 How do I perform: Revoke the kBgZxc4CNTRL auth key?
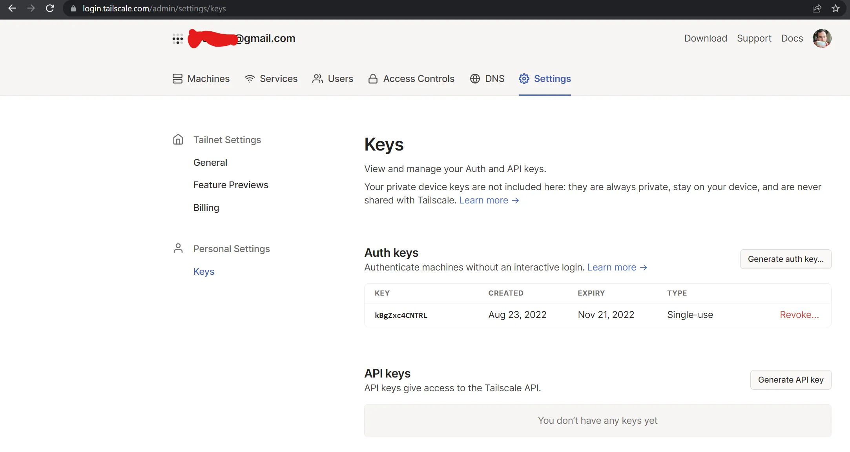point(799,315)
